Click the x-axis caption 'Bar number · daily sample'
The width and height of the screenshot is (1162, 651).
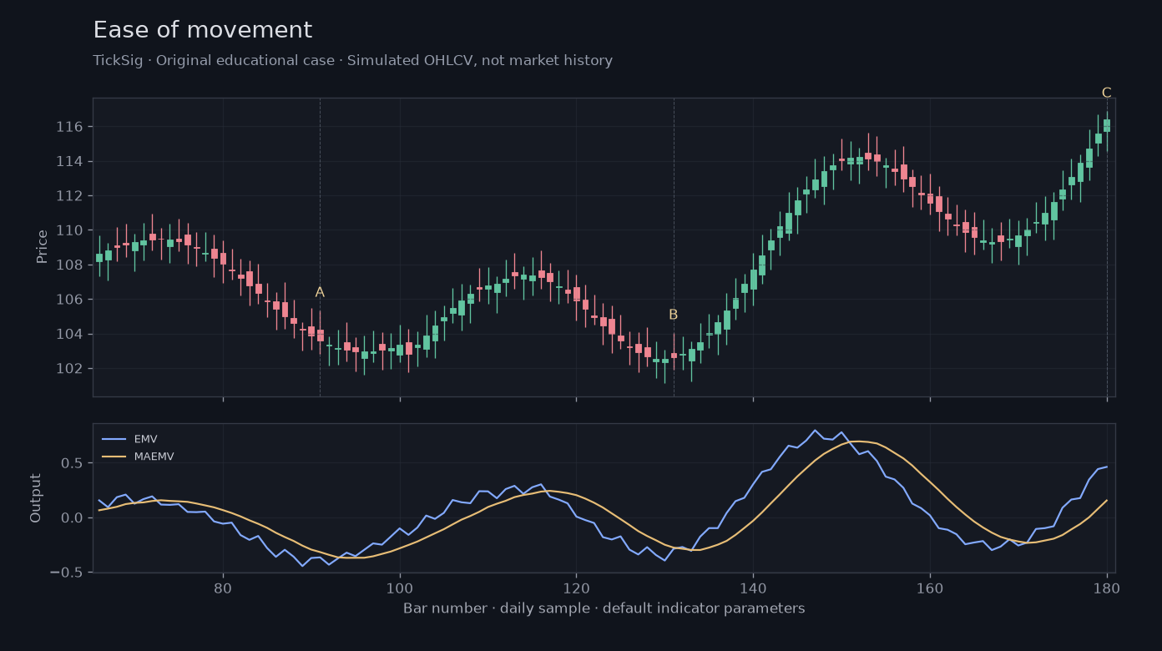(604, 608)
